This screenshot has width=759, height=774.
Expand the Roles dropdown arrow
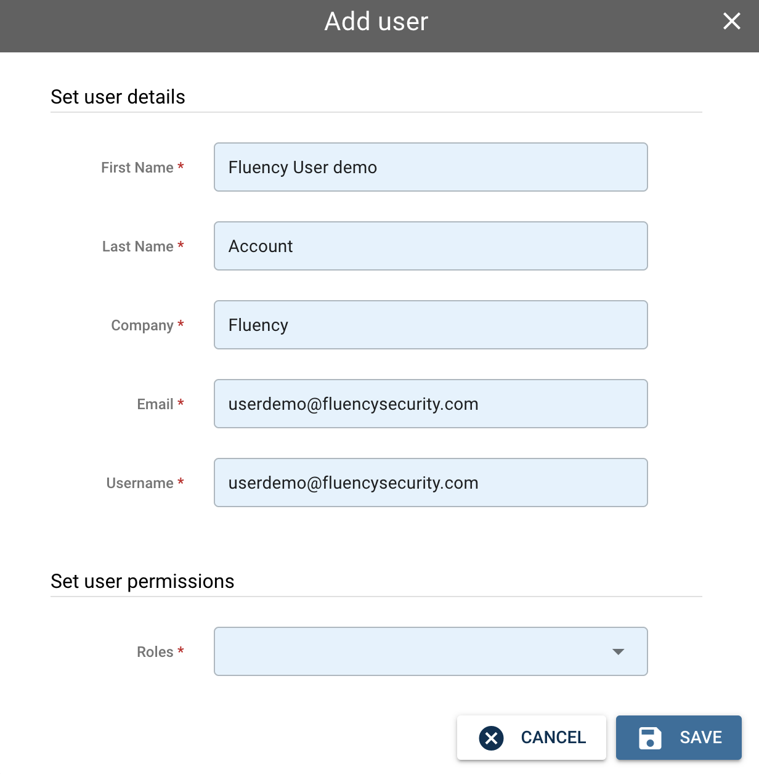click(x=618, y=651)
